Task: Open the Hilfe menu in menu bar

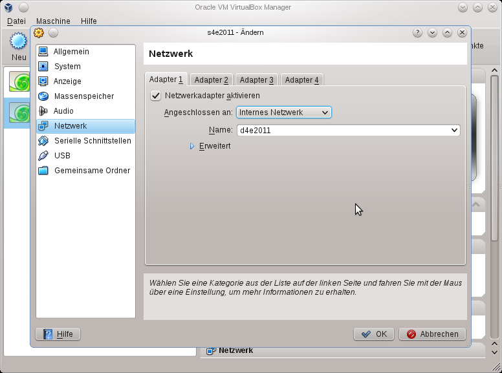Action: point(89,21)
